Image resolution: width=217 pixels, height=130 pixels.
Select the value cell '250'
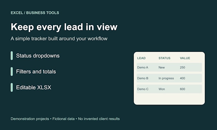[x=183, y=67]
